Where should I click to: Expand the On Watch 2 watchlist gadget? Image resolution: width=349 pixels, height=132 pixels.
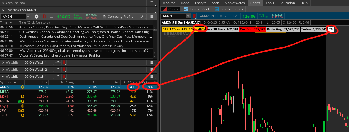[x=3, y=70]
